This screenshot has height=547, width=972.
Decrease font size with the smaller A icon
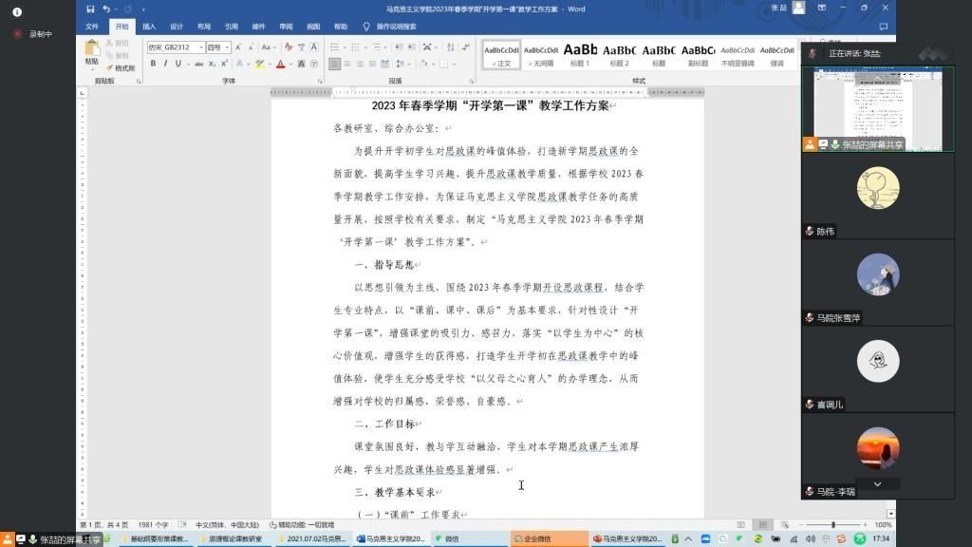point(251,47)
